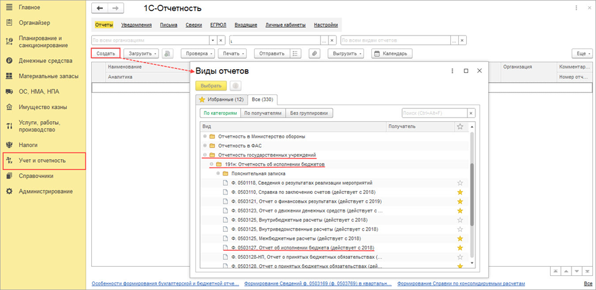Click the Создать button
Viewport: 596px width, 290px height.
[106, 54]
